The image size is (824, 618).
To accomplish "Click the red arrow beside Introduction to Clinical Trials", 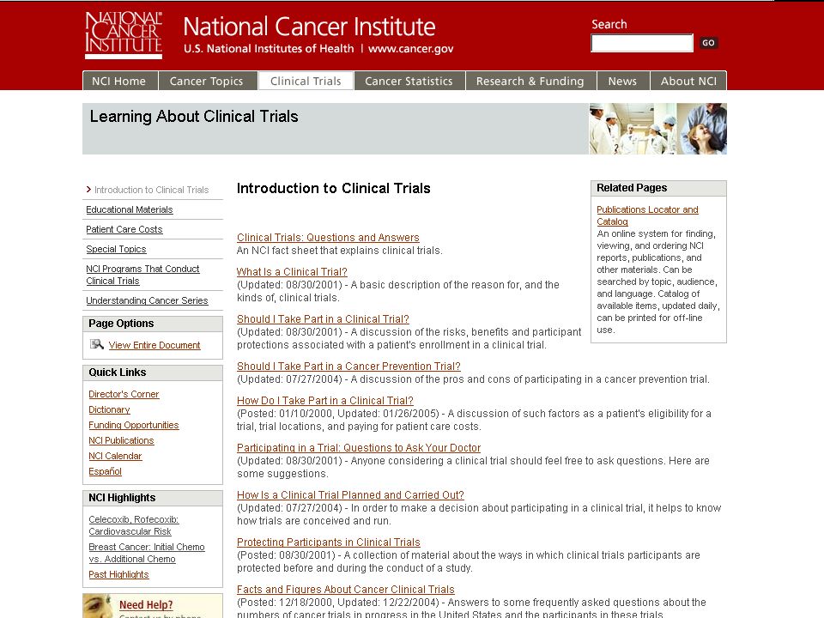I will pos(88,189).
